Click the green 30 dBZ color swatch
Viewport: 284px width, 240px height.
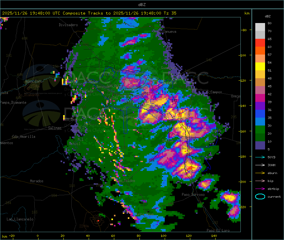pyautogui.click(x=260, y=129)
